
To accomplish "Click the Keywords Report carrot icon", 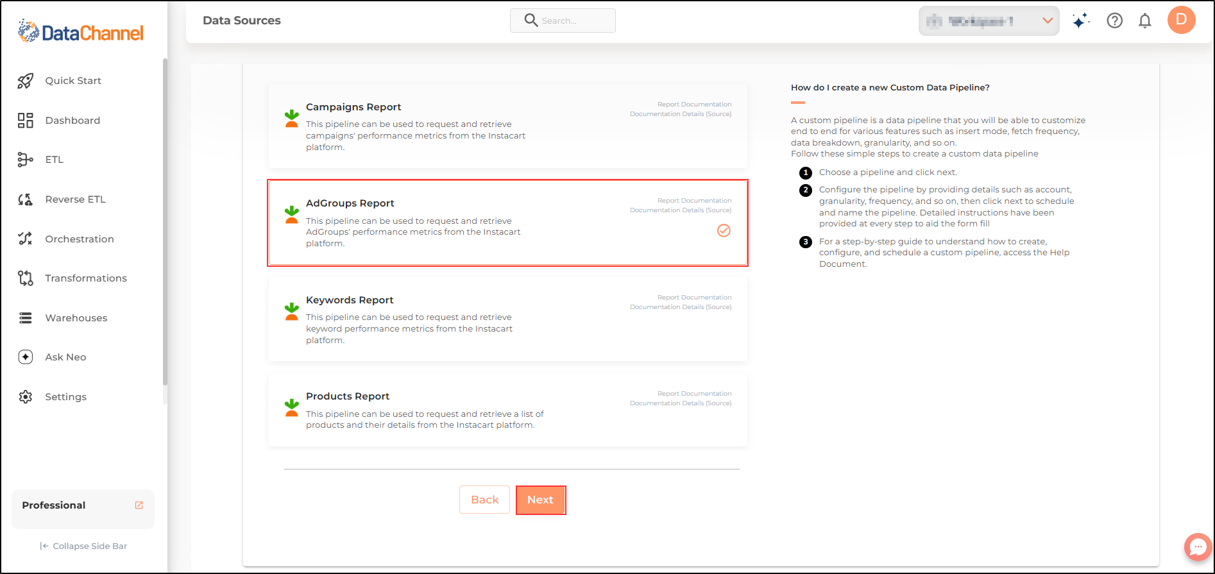I will click(291, 311).
